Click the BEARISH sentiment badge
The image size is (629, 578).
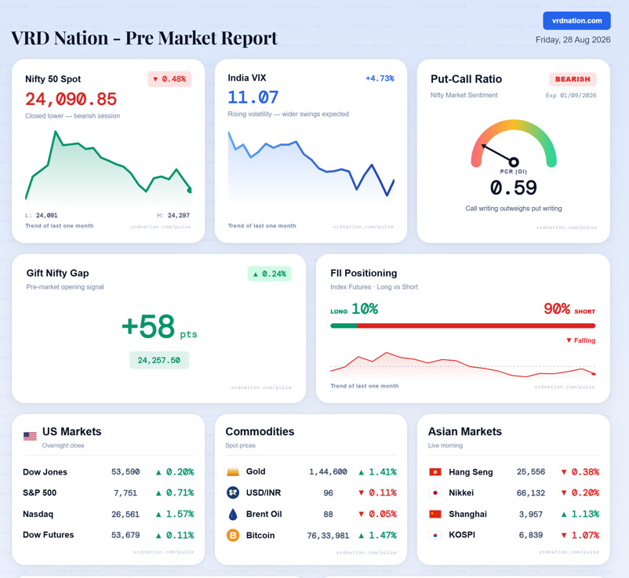(x=573, y=79)
